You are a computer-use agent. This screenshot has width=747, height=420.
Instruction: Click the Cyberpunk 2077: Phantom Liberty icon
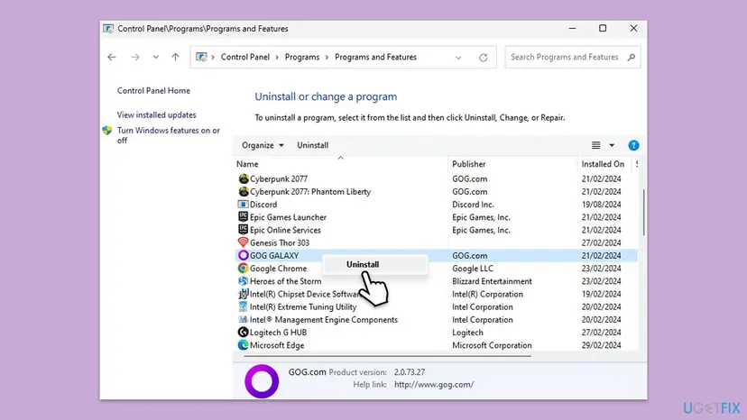[x=243, y=191]
